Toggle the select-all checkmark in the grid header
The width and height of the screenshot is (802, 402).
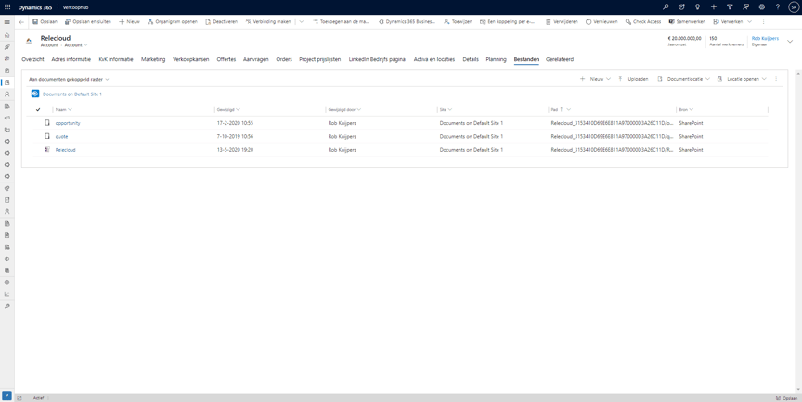pyautogui.click(x=38, y=109)
